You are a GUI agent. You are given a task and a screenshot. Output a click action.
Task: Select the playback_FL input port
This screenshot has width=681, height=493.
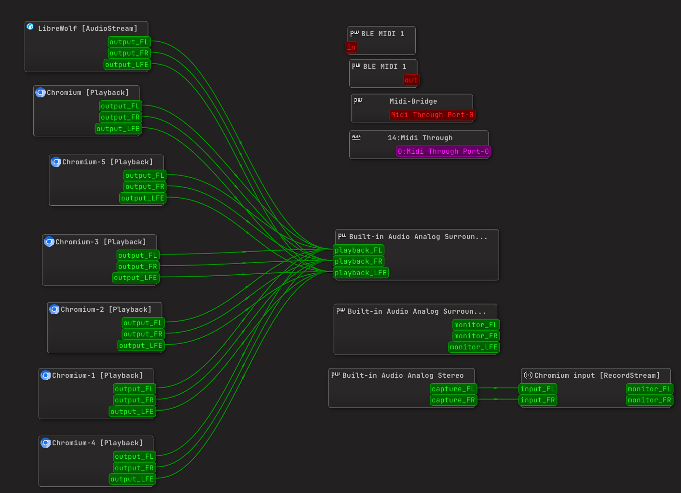pos(358,250)
